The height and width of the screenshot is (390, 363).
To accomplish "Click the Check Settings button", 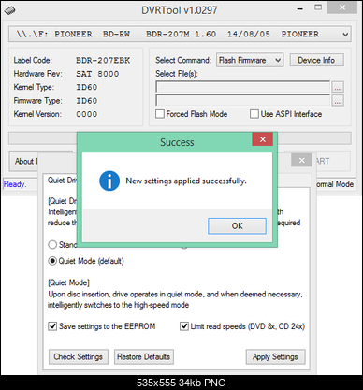I will [79, 356].
